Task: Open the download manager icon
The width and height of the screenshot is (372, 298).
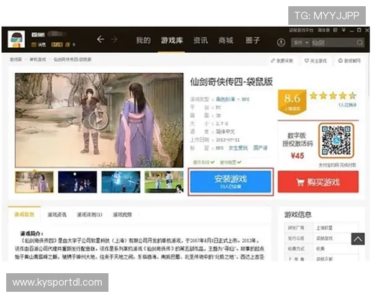Action: click(281, 43)
